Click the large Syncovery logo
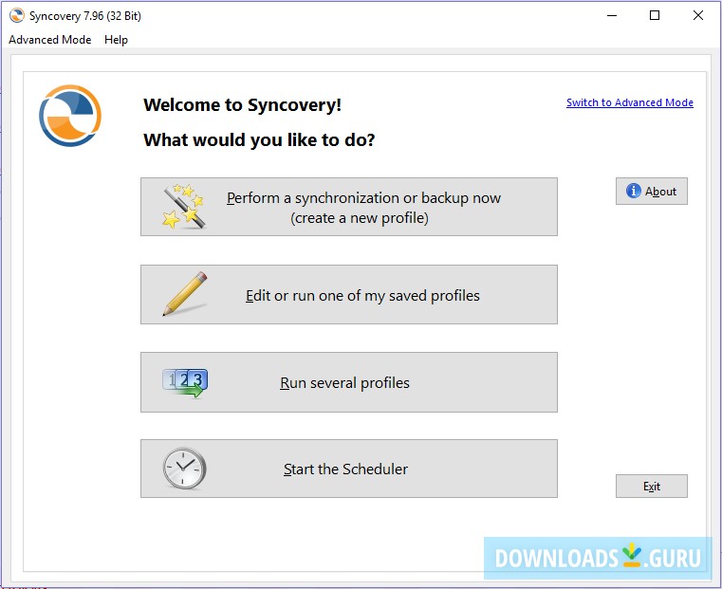Image resolution: width=722 pixels, height=589 pixels. click(70, 116)
